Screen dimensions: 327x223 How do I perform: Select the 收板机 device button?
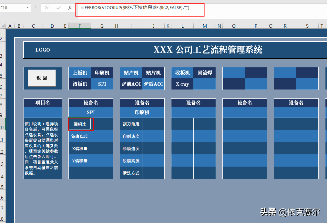click(182, 73)
